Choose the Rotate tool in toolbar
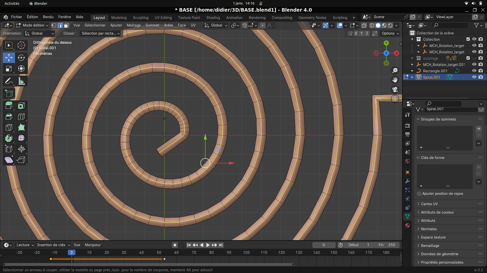Image resolution: width=487 pixels, height=273 pixels. pyautogui.click(x=21, y=58)
